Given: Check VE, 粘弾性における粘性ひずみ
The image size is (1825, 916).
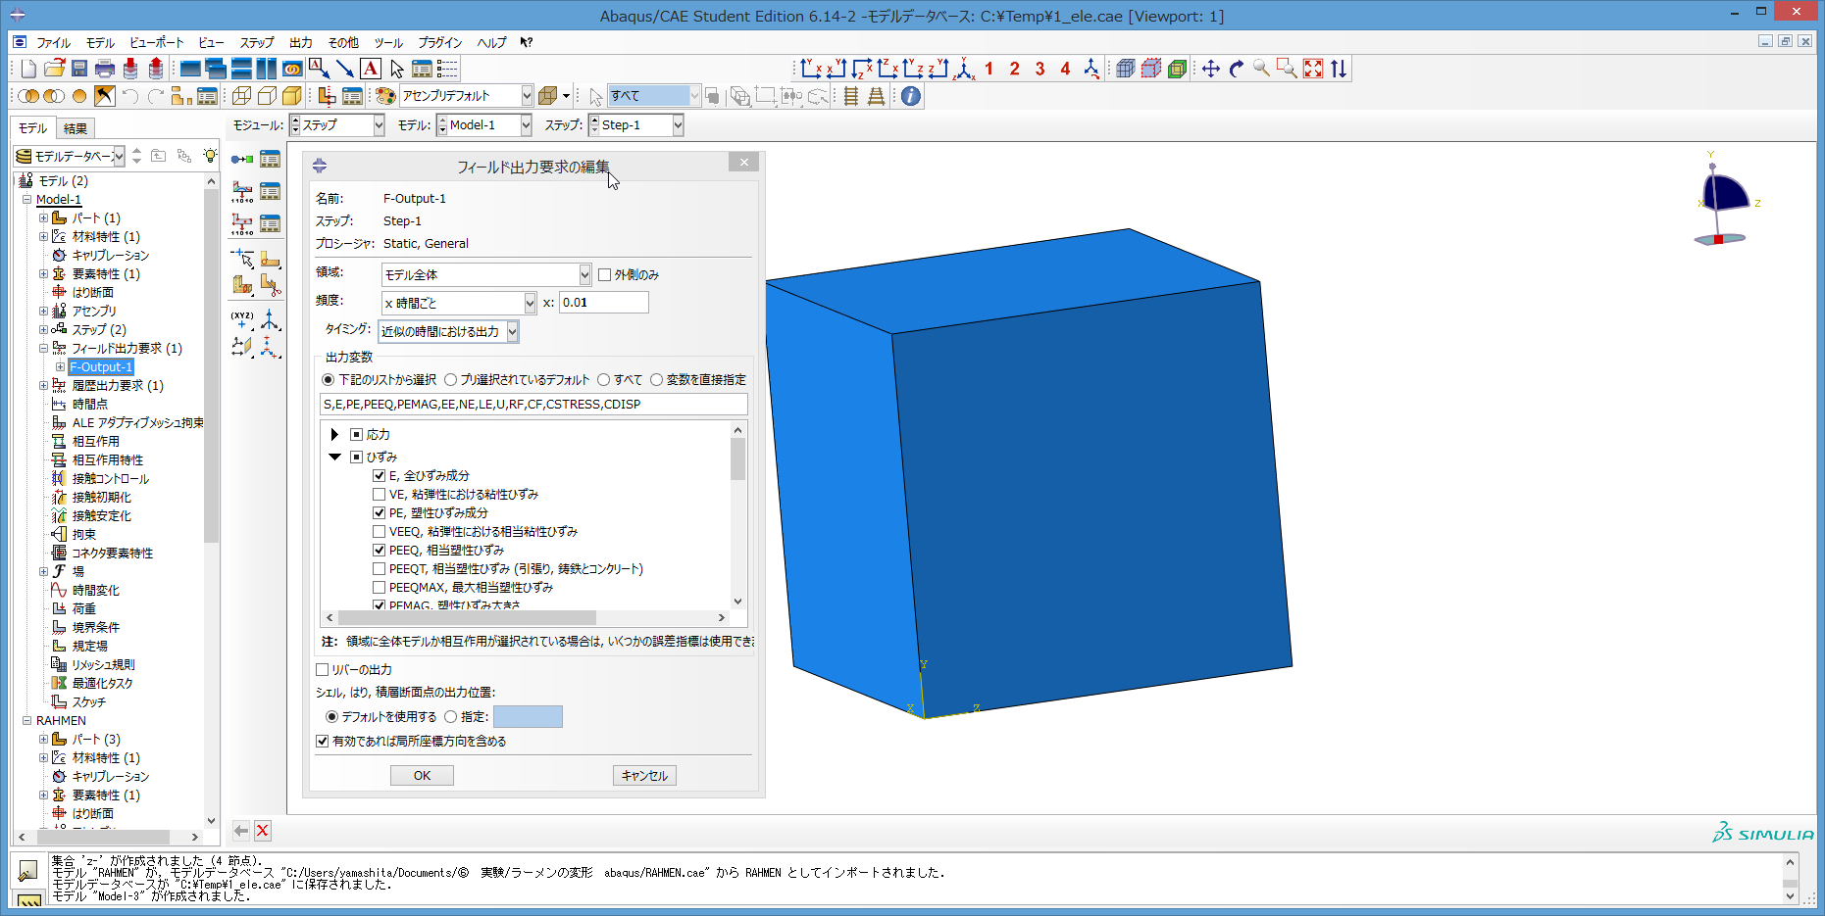Looking at the screenshot, I should pyautogui.click(x=379, y=495).
